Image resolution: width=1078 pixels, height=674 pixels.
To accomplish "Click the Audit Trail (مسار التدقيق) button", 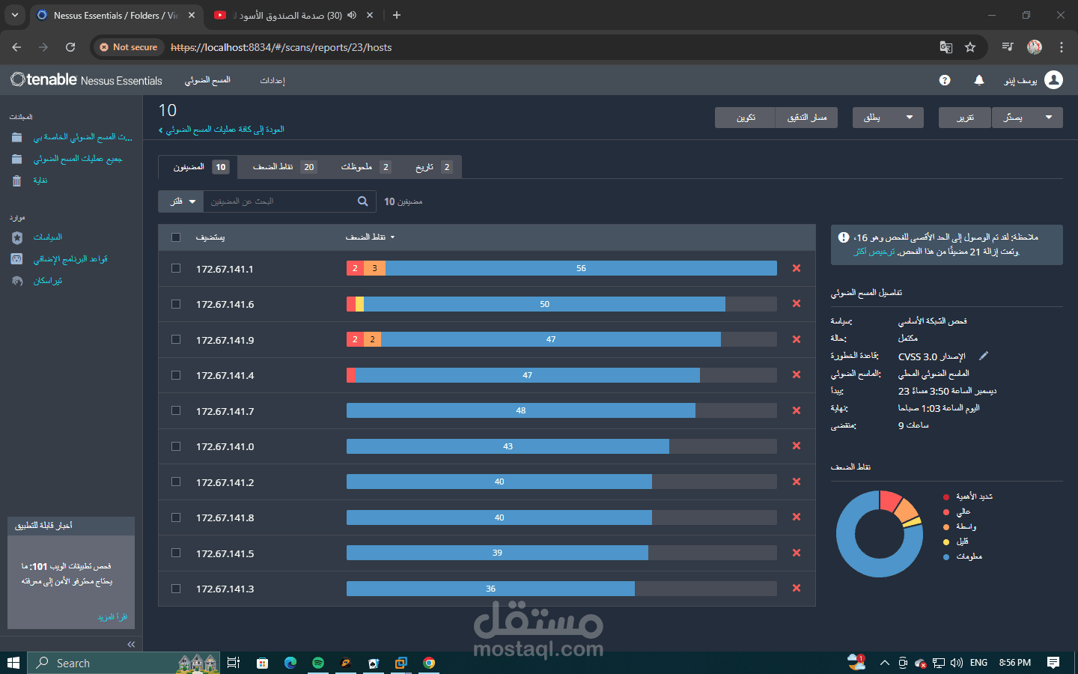I will click(x=807, y=118).
